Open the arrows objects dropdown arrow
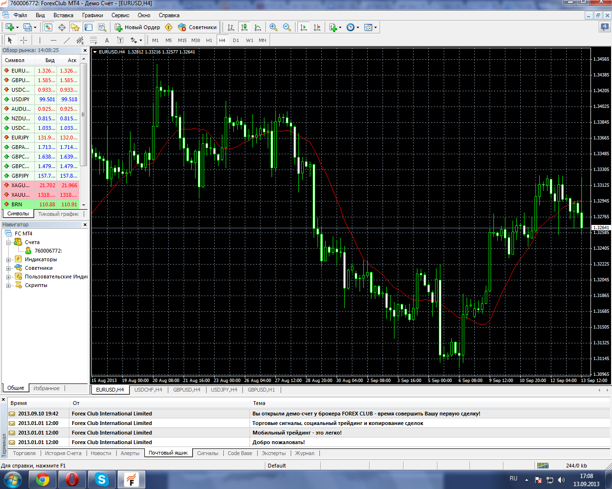This screenshot has width=612, height=489. click(x=141, y=40)
